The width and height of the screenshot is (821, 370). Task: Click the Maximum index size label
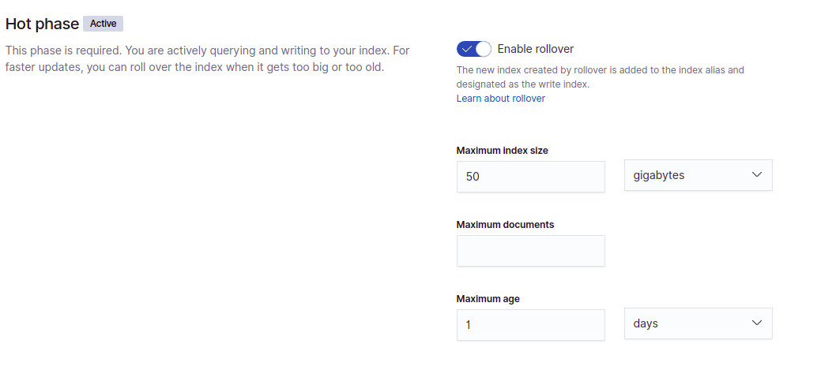tap(502, 150)
